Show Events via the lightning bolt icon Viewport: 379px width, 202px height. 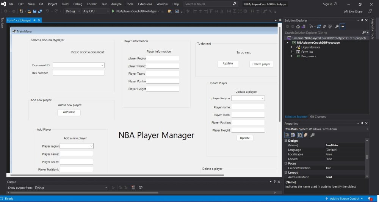pos(305,135)
